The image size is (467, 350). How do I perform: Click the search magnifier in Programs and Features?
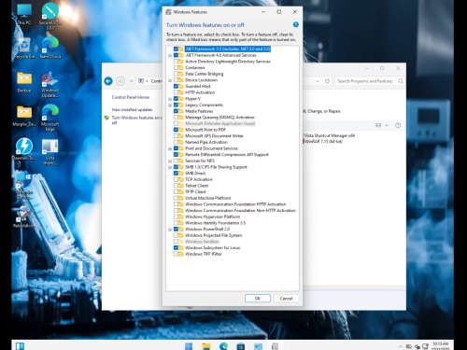[x=401, y=81]
